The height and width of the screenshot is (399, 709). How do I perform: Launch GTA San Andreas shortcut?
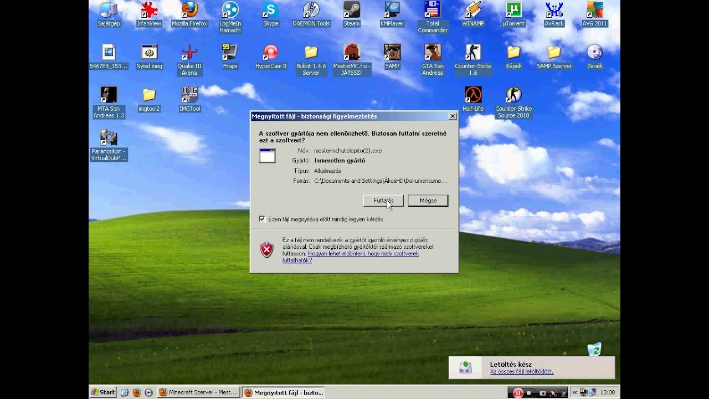pyautogui.click(x=433, y=60)
